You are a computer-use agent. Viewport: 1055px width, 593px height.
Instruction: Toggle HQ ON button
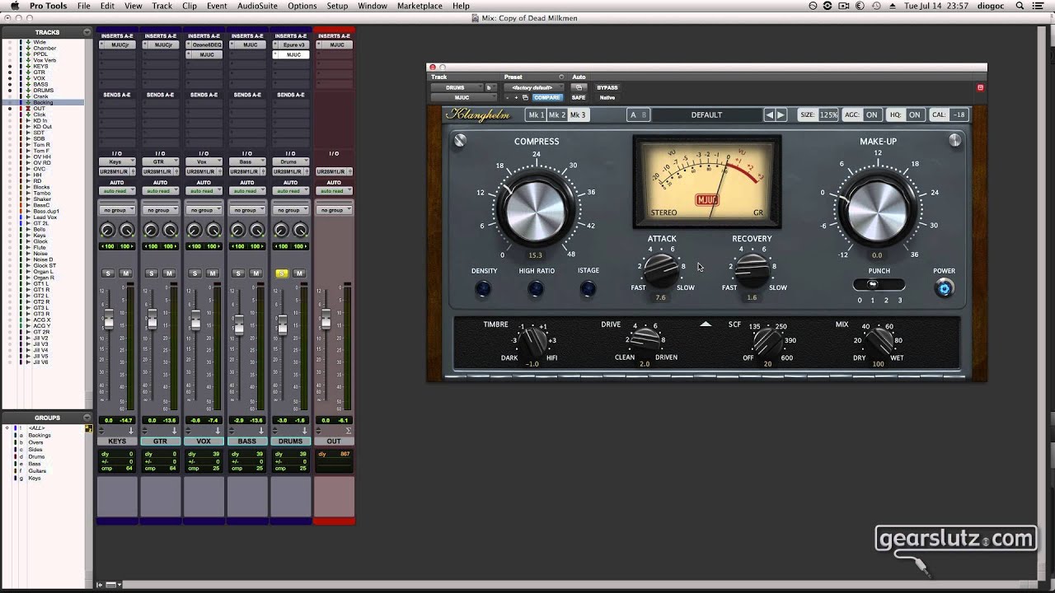tap(914, 115)
